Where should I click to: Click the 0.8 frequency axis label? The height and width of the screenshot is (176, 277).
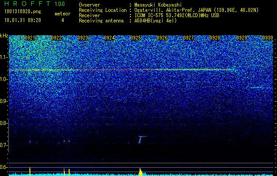[x=4, y=123]
